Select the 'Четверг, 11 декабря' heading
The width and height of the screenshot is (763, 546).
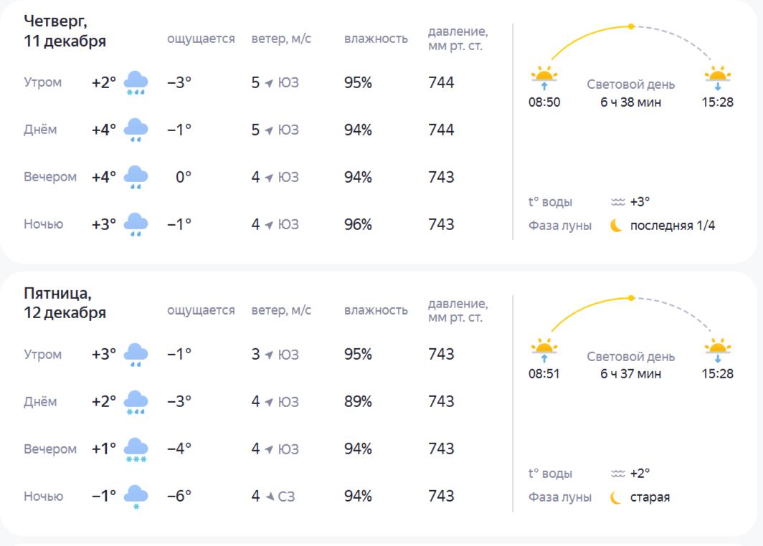point(65,31)
